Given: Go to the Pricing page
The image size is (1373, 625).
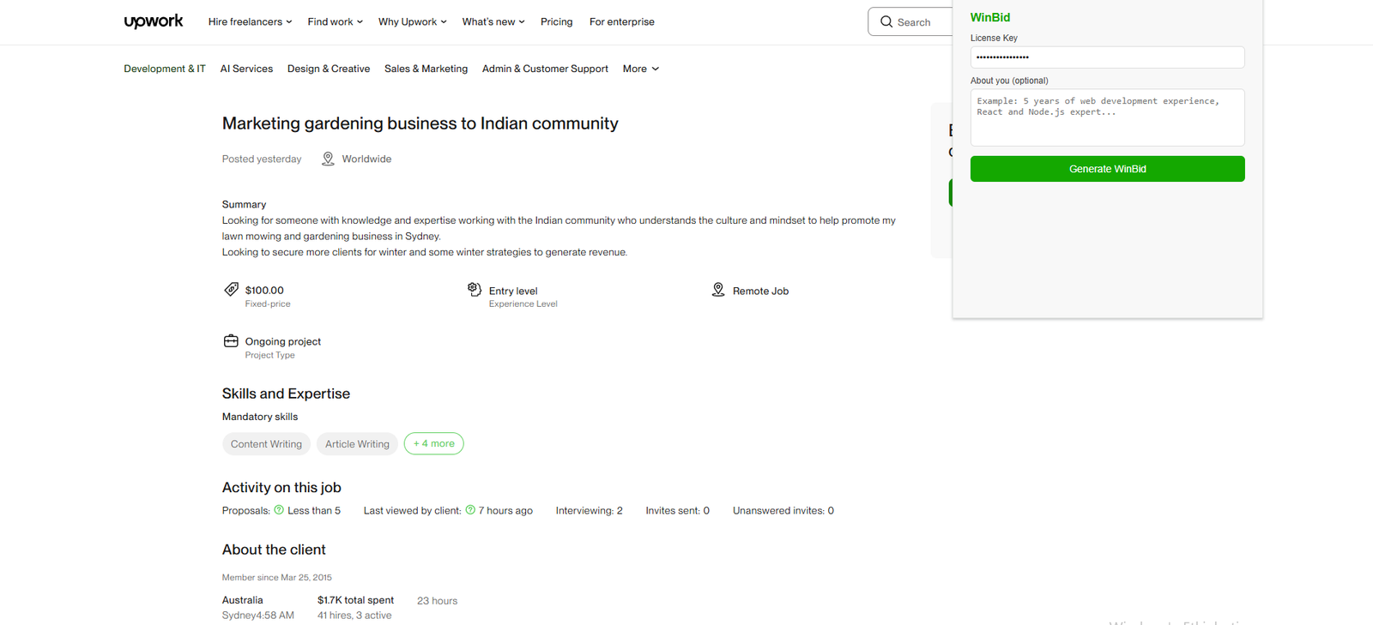Looking at the screenshot, I should pyautogui.click(x=556, y=21).
